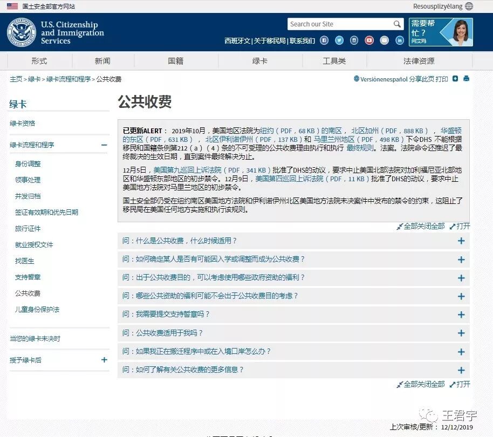The image size is (493, 437).
Task: Open the 当您的绿卡未决时 sidebar link
Action: coord(35,339)
